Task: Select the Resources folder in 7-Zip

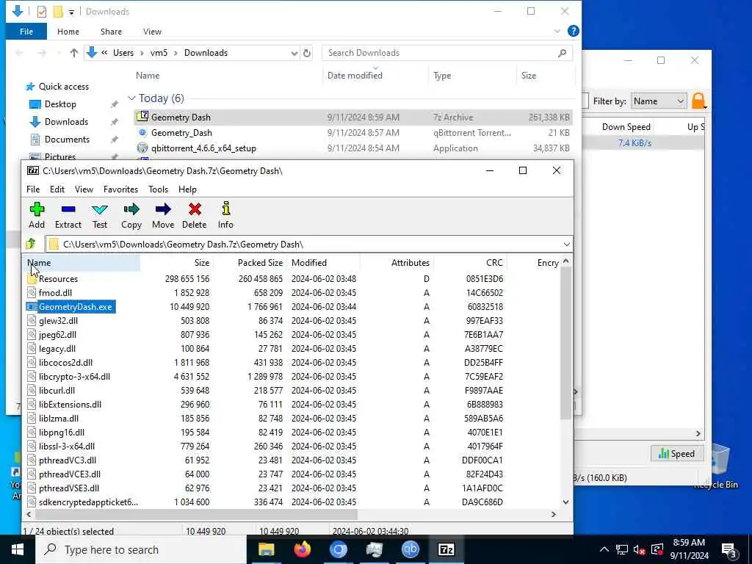Action: click(x=58, y=279)
